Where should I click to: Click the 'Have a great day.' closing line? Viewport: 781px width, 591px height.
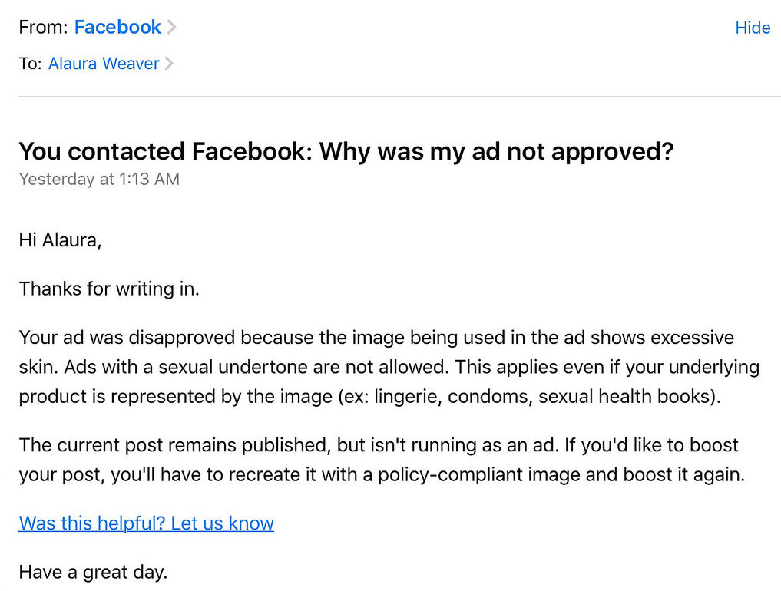pyautogui.click(x=93, y=572)
